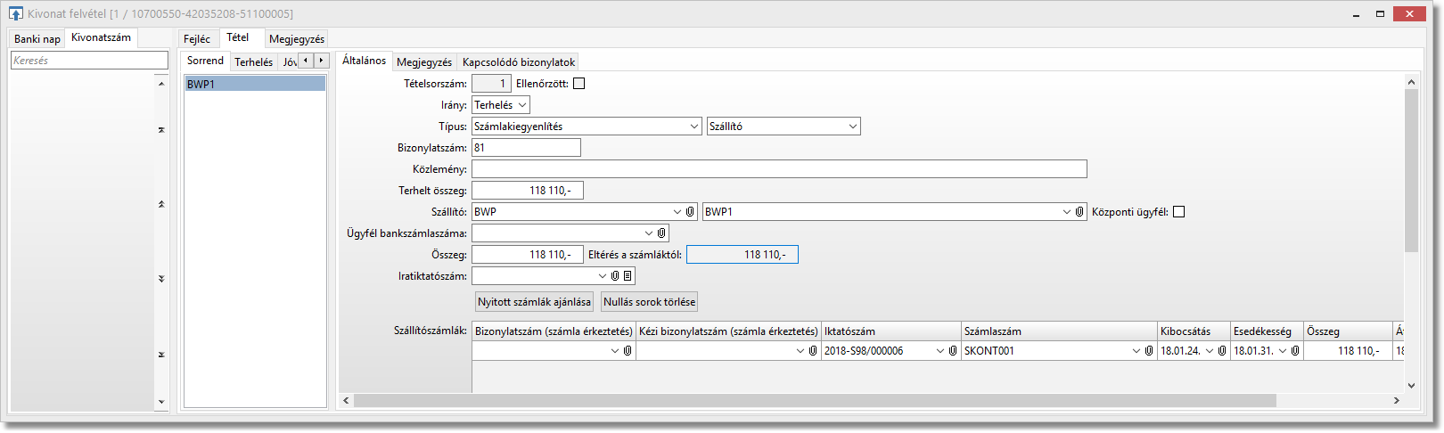Click the Nyitott számlák ajánlása button

[534, 302]
